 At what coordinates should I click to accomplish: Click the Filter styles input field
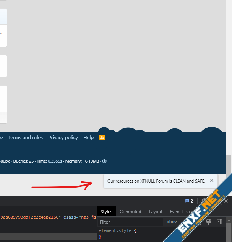pos(130,222)
